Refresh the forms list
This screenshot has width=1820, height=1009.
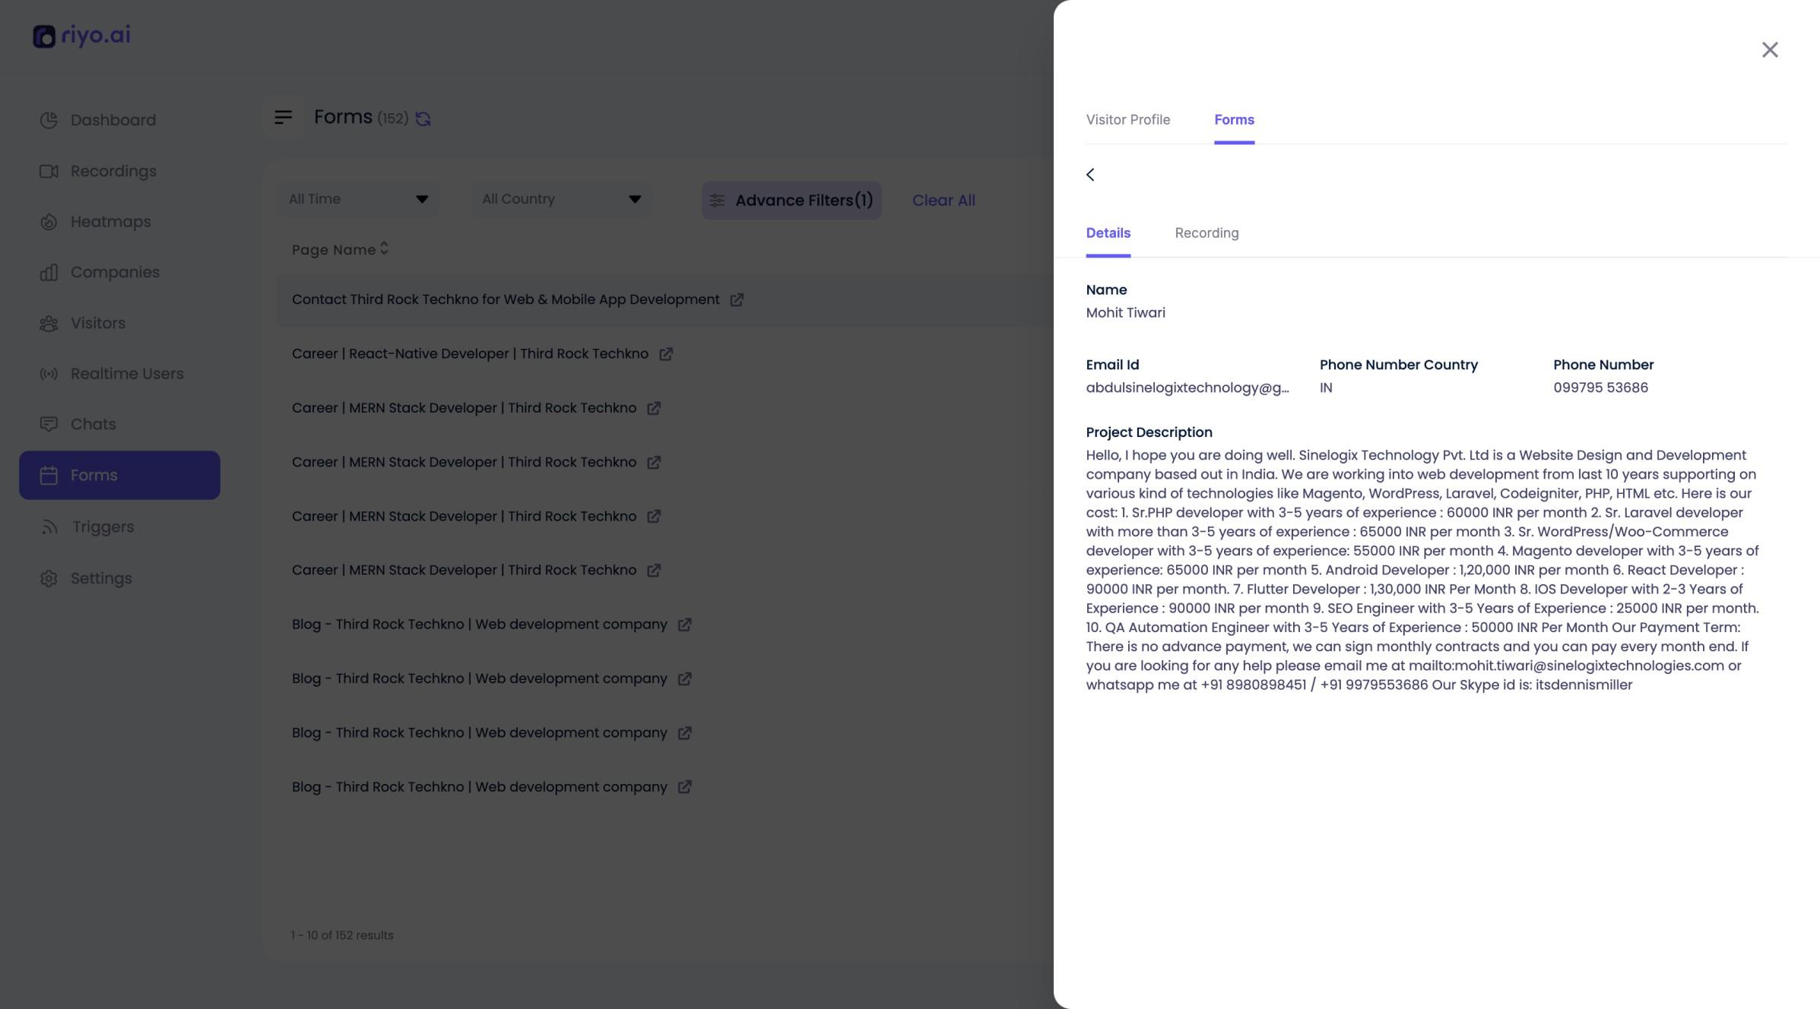click(423, 119)
